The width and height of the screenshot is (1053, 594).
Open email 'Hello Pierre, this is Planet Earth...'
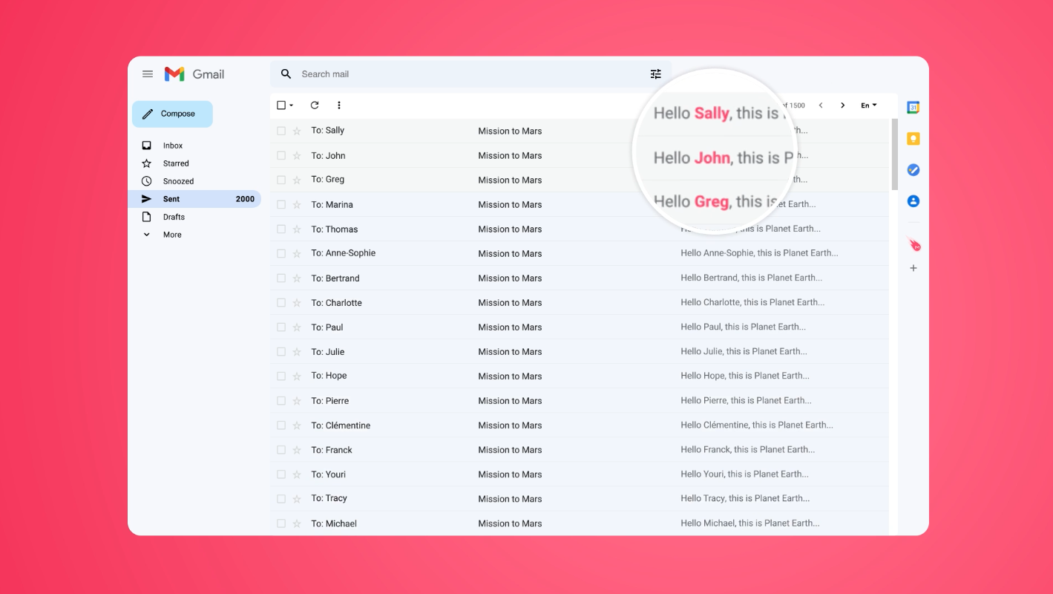pos(746,400)
